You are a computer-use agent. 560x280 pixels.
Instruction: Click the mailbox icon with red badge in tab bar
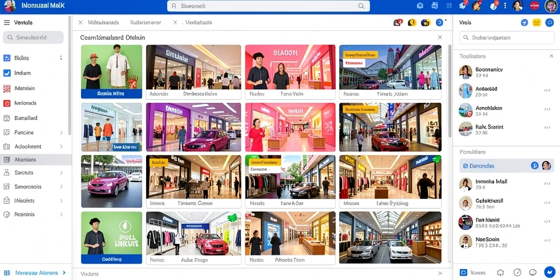click(x=398, y=22)
